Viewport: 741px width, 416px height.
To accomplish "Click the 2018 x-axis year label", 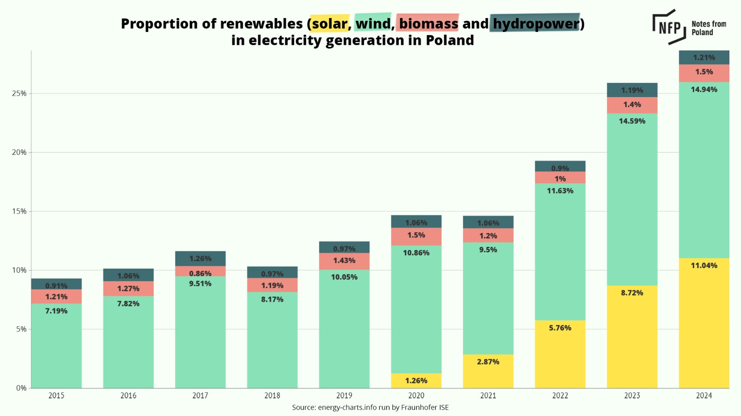I will click(x=272, y=396).
